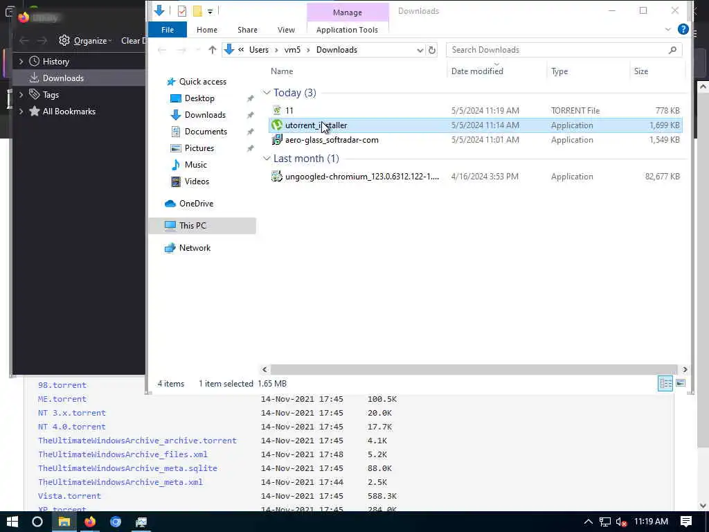
Task: Click the Users breadcrumb in address bar
Action: tap(259, 50)
